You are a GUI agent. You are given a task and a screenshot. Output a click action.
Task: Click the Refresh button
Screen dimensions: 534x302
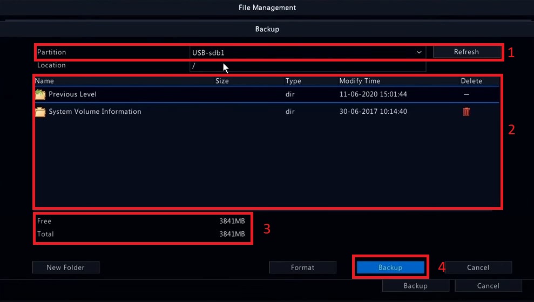[x=467, y=52]
